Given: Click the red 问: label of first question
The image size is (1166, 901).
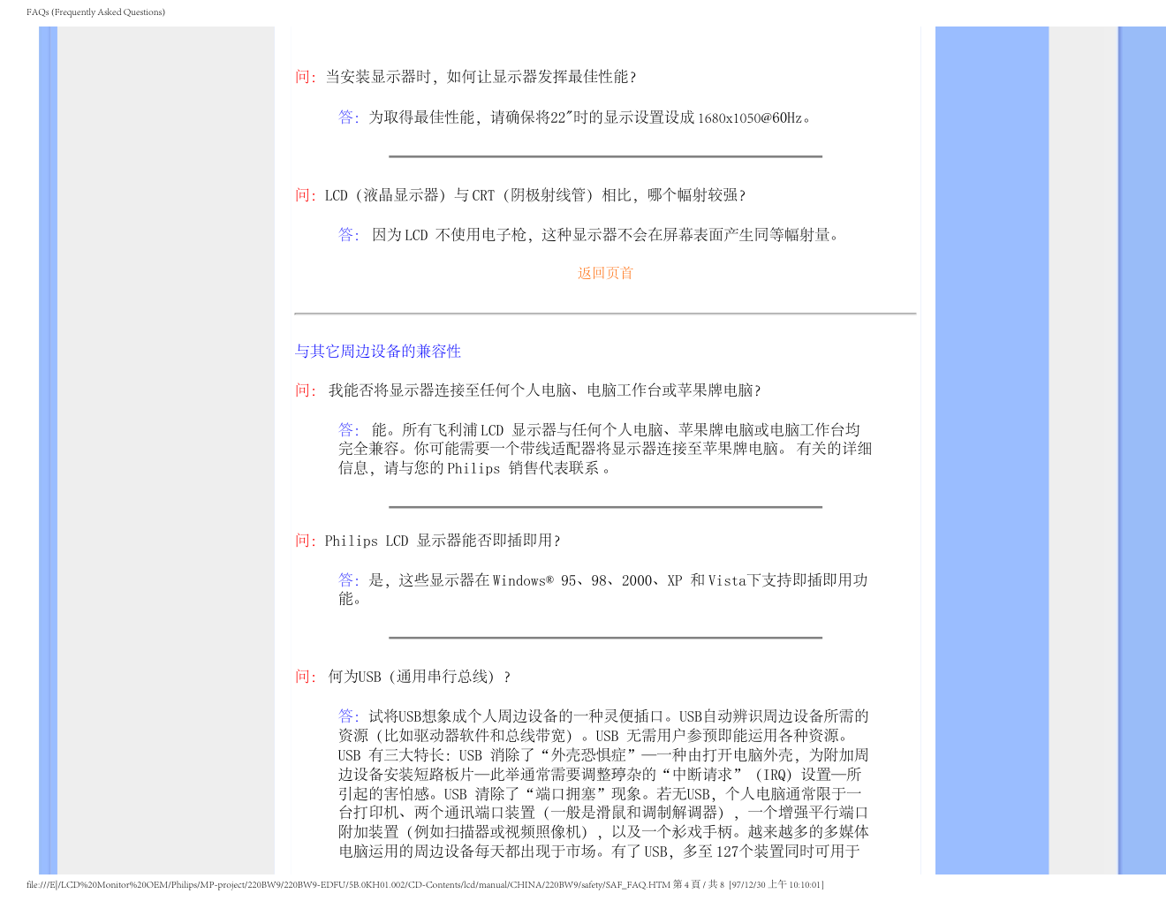Looking at the screenshot, I should coord(305,77).
